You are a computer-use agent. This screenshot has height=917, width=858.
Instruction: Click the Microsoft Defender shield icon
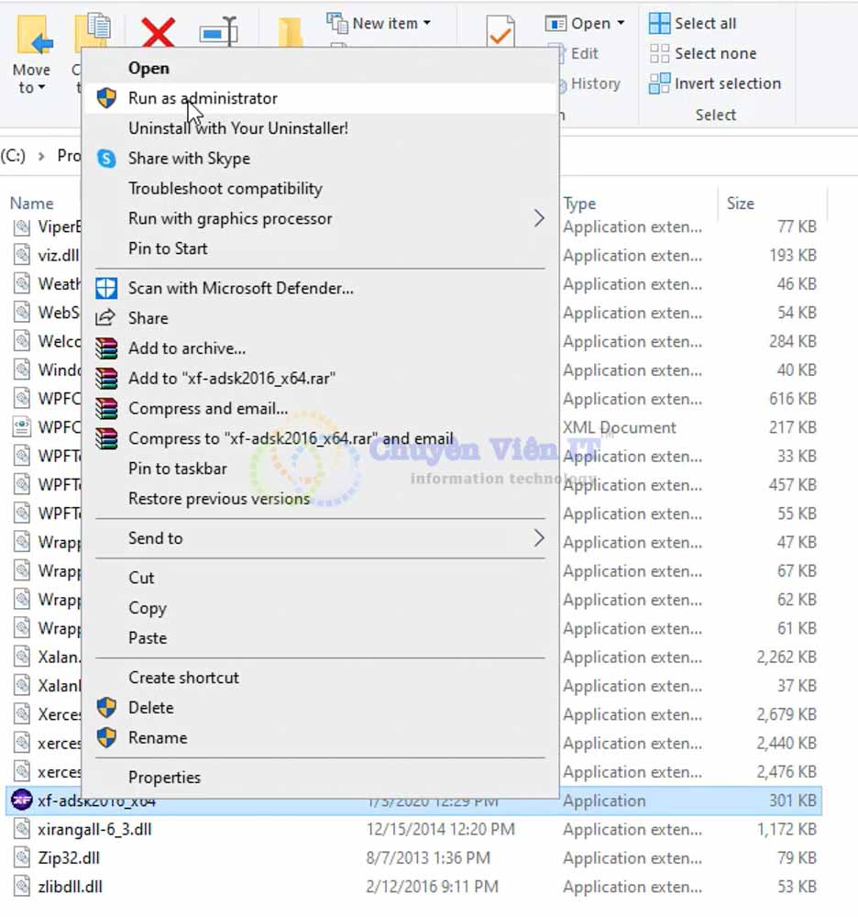107,288
